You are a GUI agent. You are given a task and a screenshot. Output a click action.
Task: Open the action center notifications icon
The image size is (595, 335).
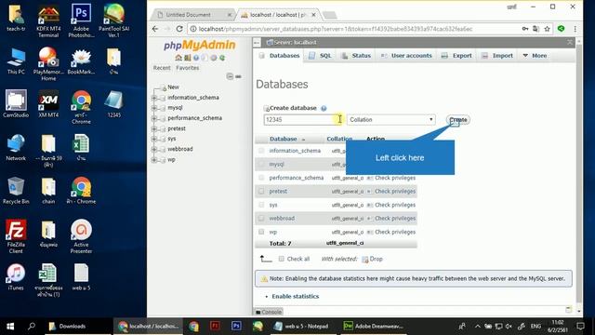point(580,327)
